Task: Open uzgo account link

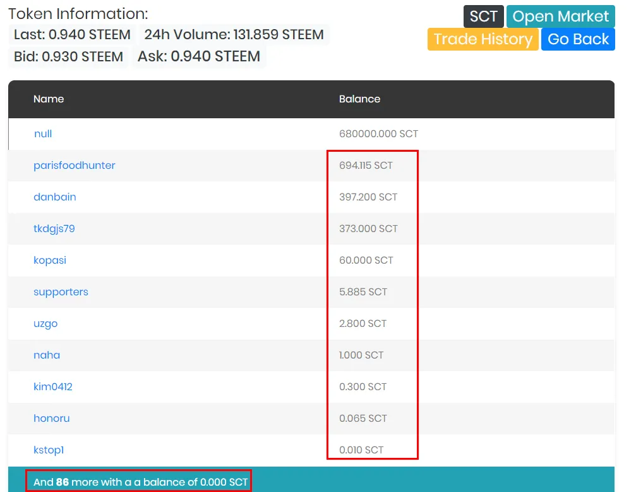Action: pos(45,324)
